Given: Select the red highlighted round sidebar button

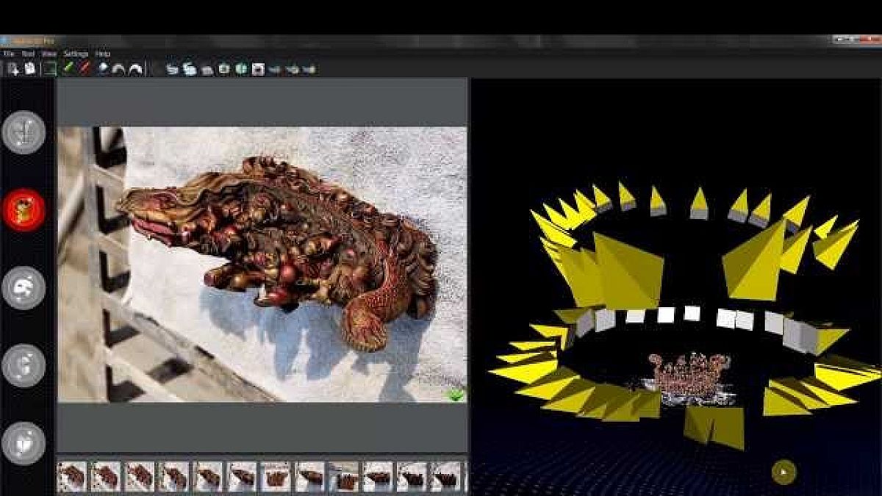Looking at the screenshot, I should pyautogui.click(x=24, y=210).
